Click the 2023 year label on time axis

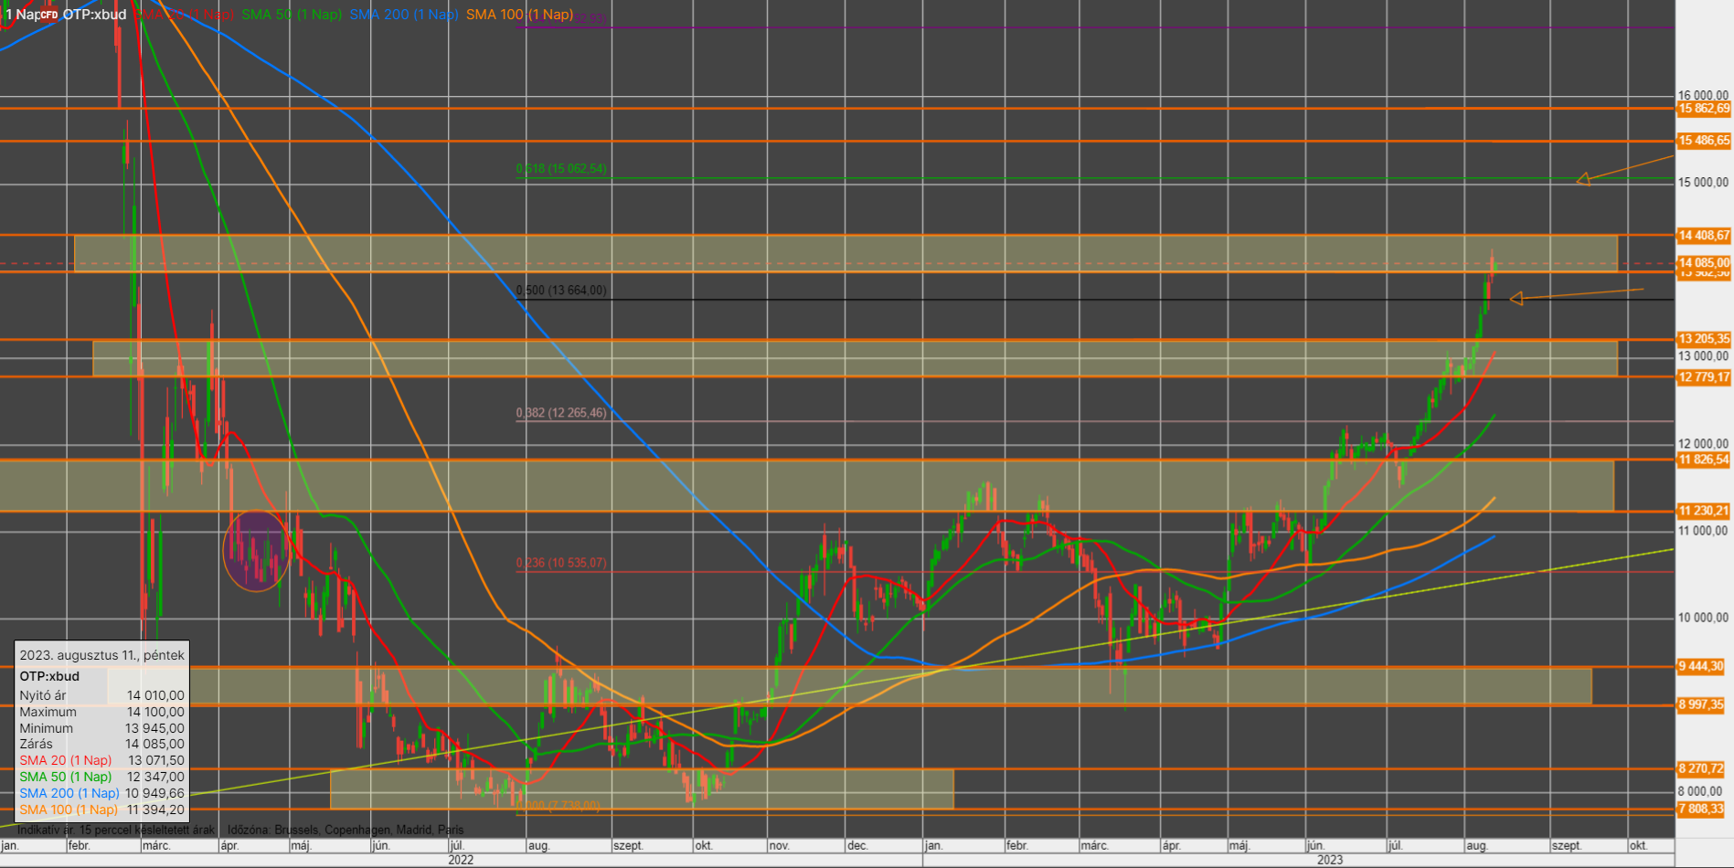(x=1329, y=860)
